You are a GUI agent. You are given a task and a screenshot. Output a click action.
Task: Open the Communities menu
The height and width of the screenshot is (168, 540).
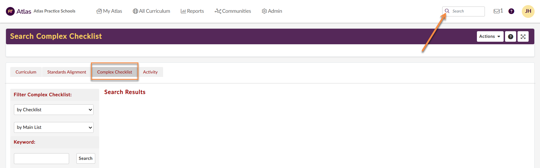point(233,11)
